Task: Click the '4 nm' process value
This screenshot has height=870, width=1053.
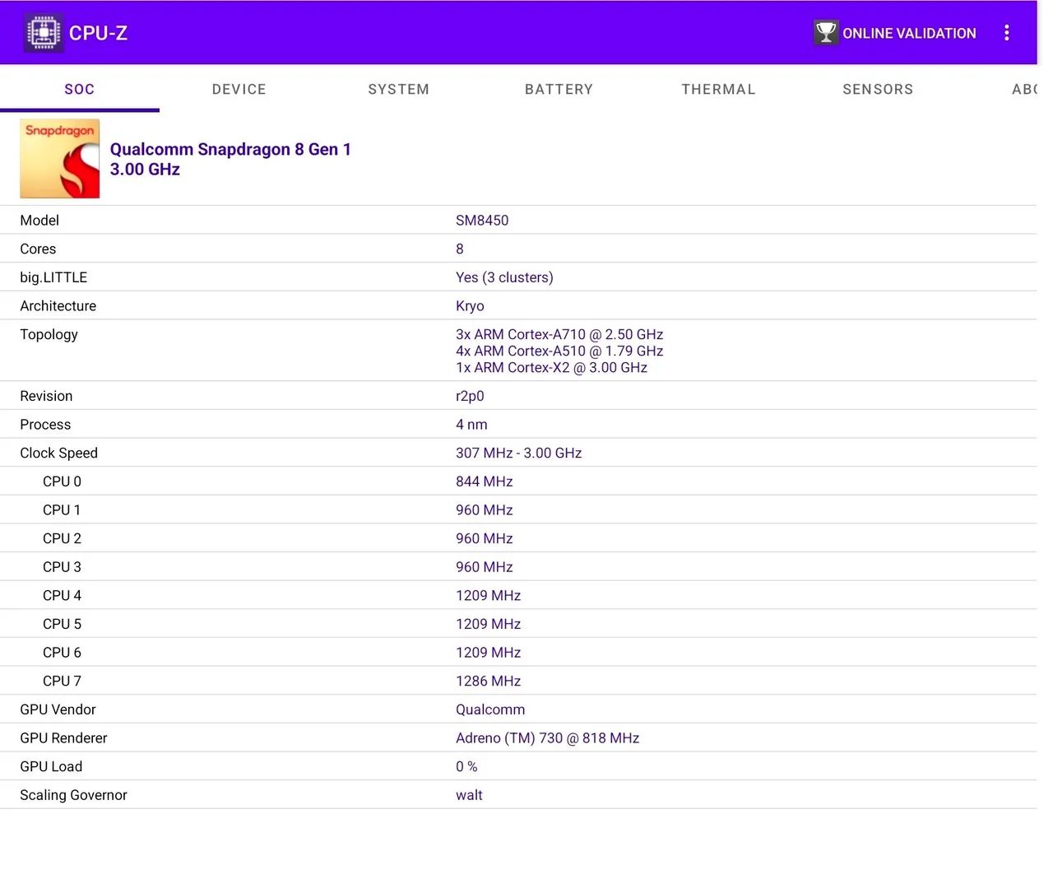Action: [x=471, y=425]
